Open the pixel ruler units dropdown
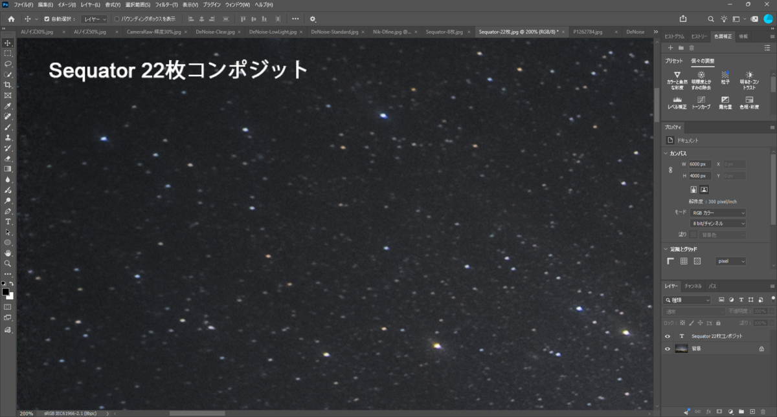 [731, 261]
